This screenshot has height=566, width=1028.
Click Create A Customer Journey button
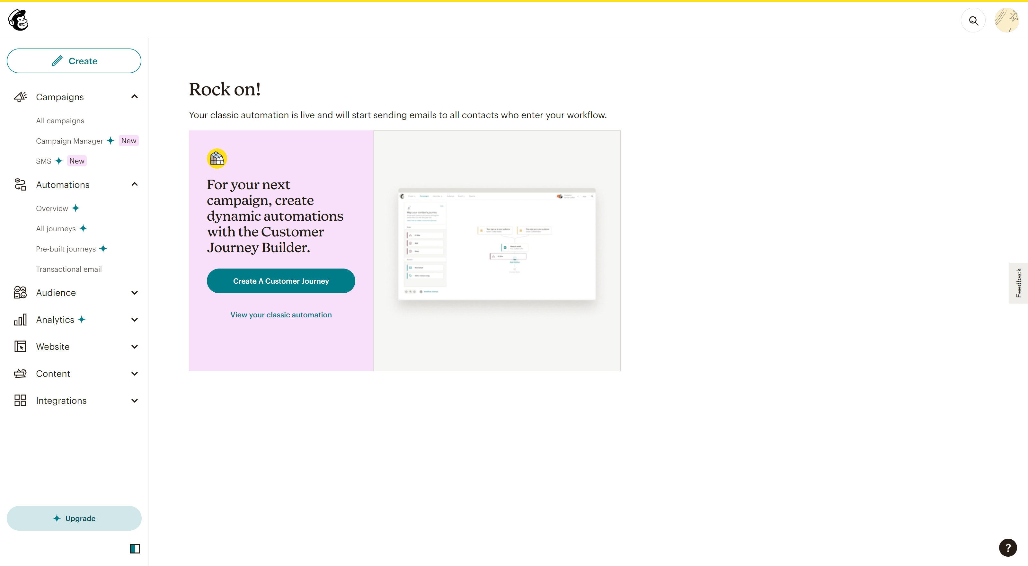(280, 281)
